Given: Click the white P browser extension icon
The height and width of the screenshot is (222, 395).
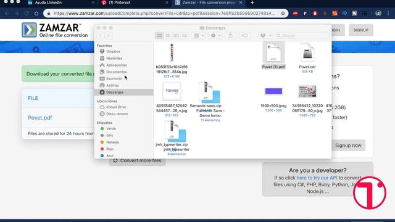Looking at the screenshot, I should click(x=305, y=14).
